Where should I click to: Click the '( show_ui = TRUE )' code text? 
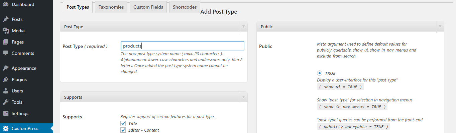click(340, 87)
